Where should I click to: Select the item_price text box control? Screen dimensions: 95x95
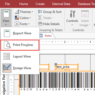[x=67, y=67]
